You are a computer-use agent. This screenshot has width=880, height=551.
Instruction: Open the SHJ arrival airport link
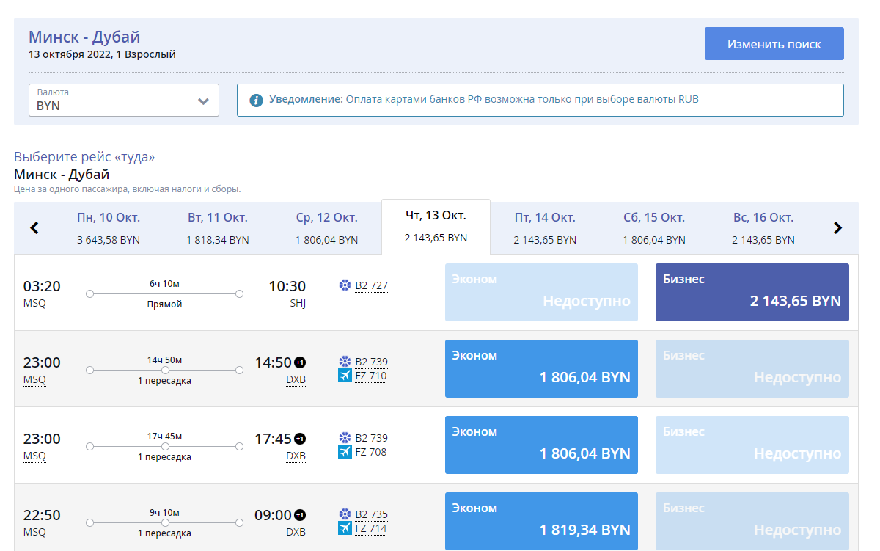298,304
